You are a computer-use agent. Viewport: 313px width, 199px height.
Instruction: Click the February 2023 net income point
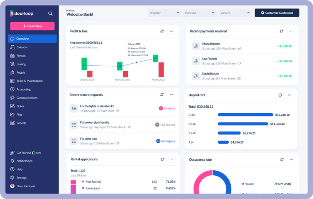click(120, 66)
